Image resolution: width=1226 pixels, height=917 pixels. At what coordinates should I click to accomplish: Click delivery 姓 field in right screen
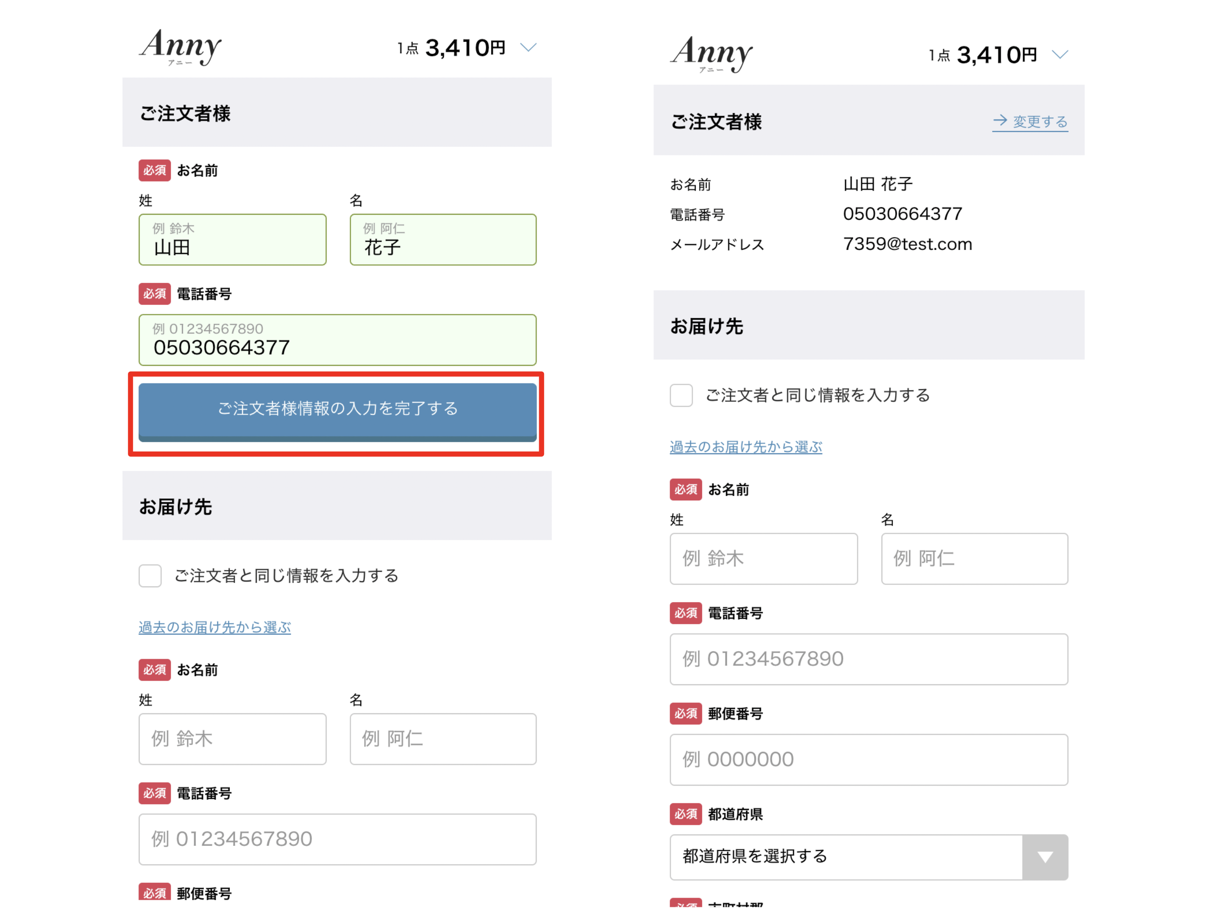(x=763, y=559)
